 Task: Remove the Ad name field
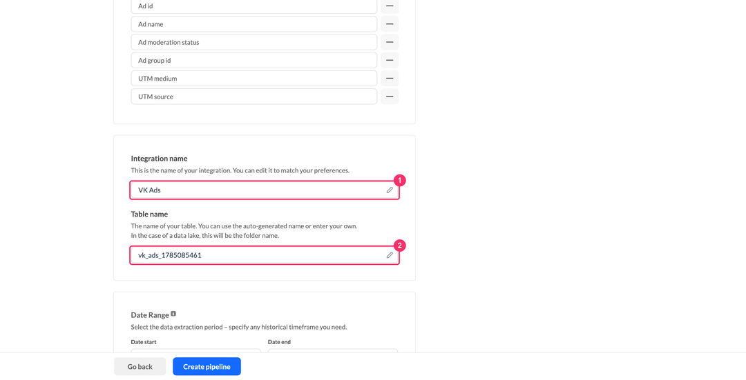tap(390, 24)
